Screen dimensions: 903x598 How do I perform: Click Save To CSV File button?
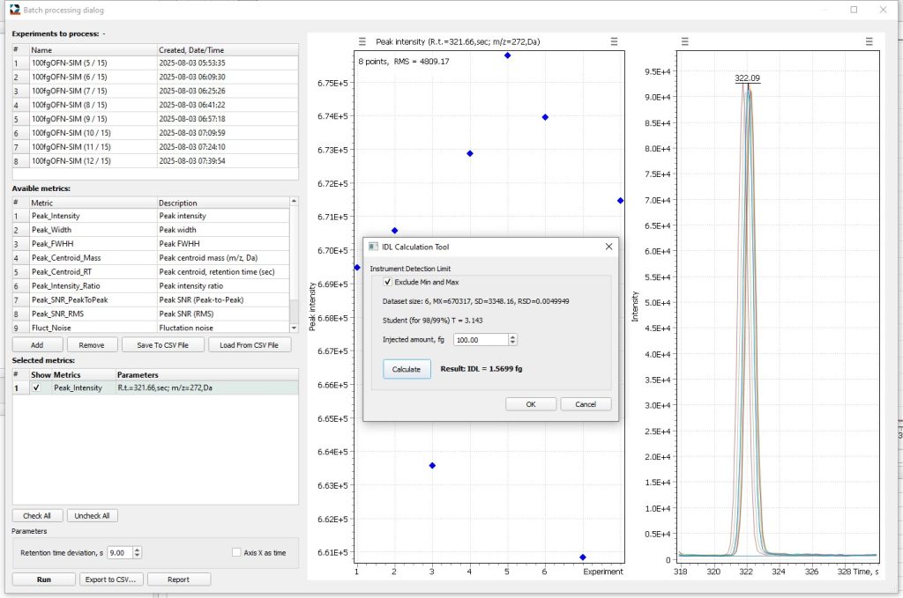tap(162, 345)
